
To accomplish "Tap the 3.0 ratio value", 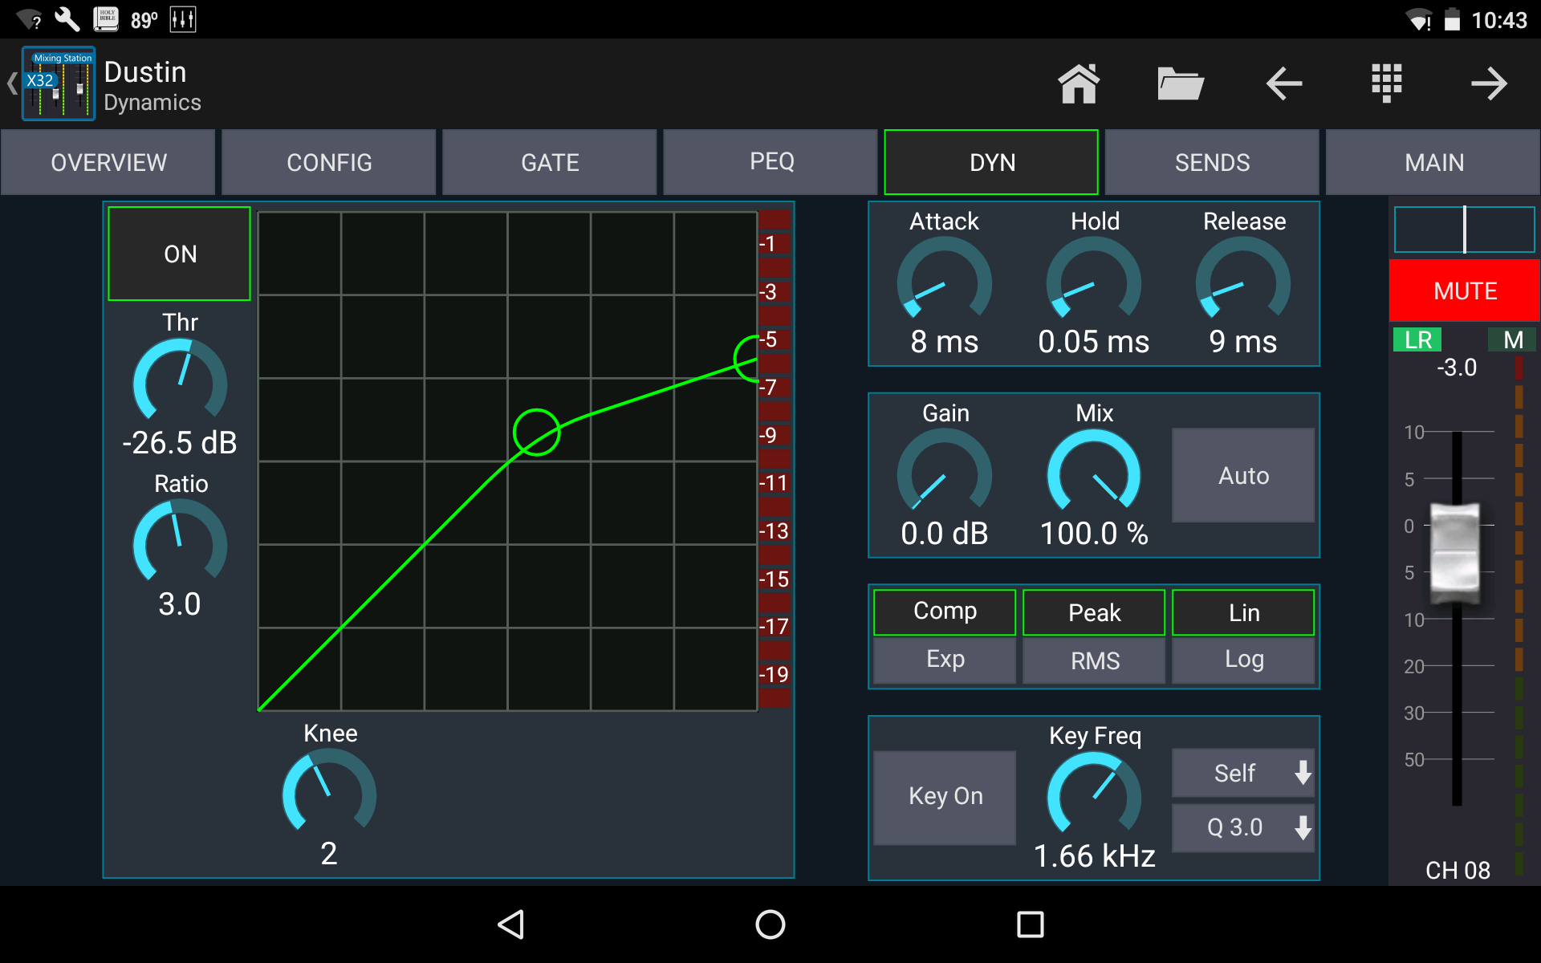I will click(180, 603).
